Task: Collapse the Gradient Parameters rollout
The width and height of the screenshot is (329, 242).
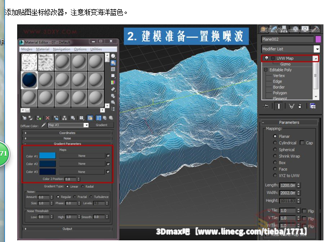Action: pos(67,143)
